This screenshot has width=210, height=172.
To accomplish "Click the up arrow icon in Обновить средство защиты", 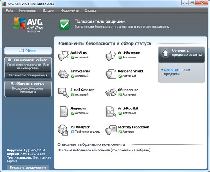I will (x=165, y=53).
